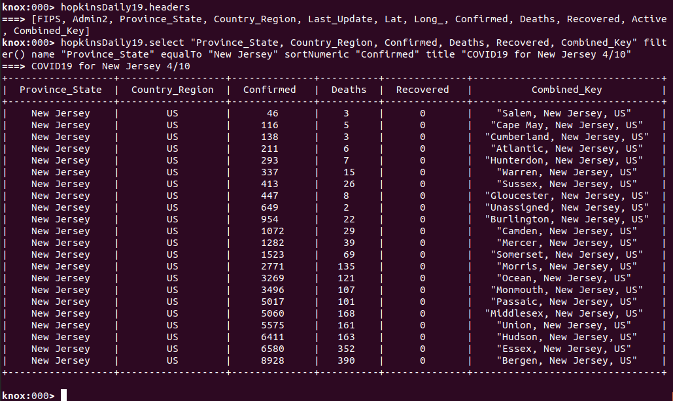Viewport: 673px width, 401px height.
Task: Click the hopkinsDaily19.headers command text
Action: coord(125,7)
